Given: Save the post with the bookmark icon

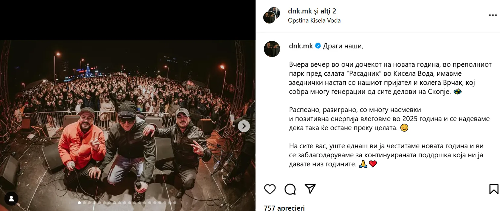Looking at the screenshot, I should (494, 189).
